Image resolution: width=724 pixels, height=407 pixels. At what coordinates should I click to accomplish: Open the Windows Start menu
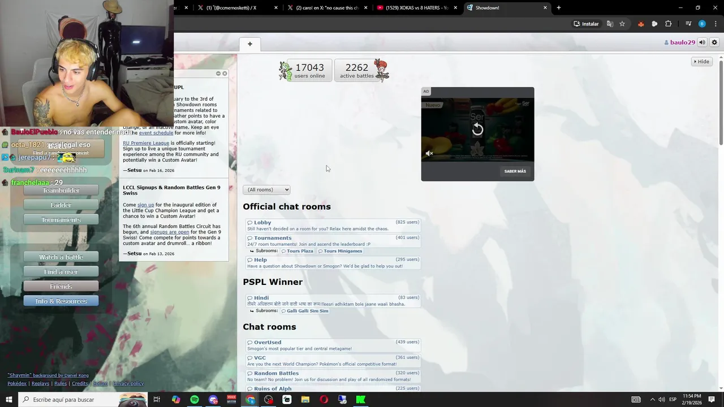pos(9,400)
